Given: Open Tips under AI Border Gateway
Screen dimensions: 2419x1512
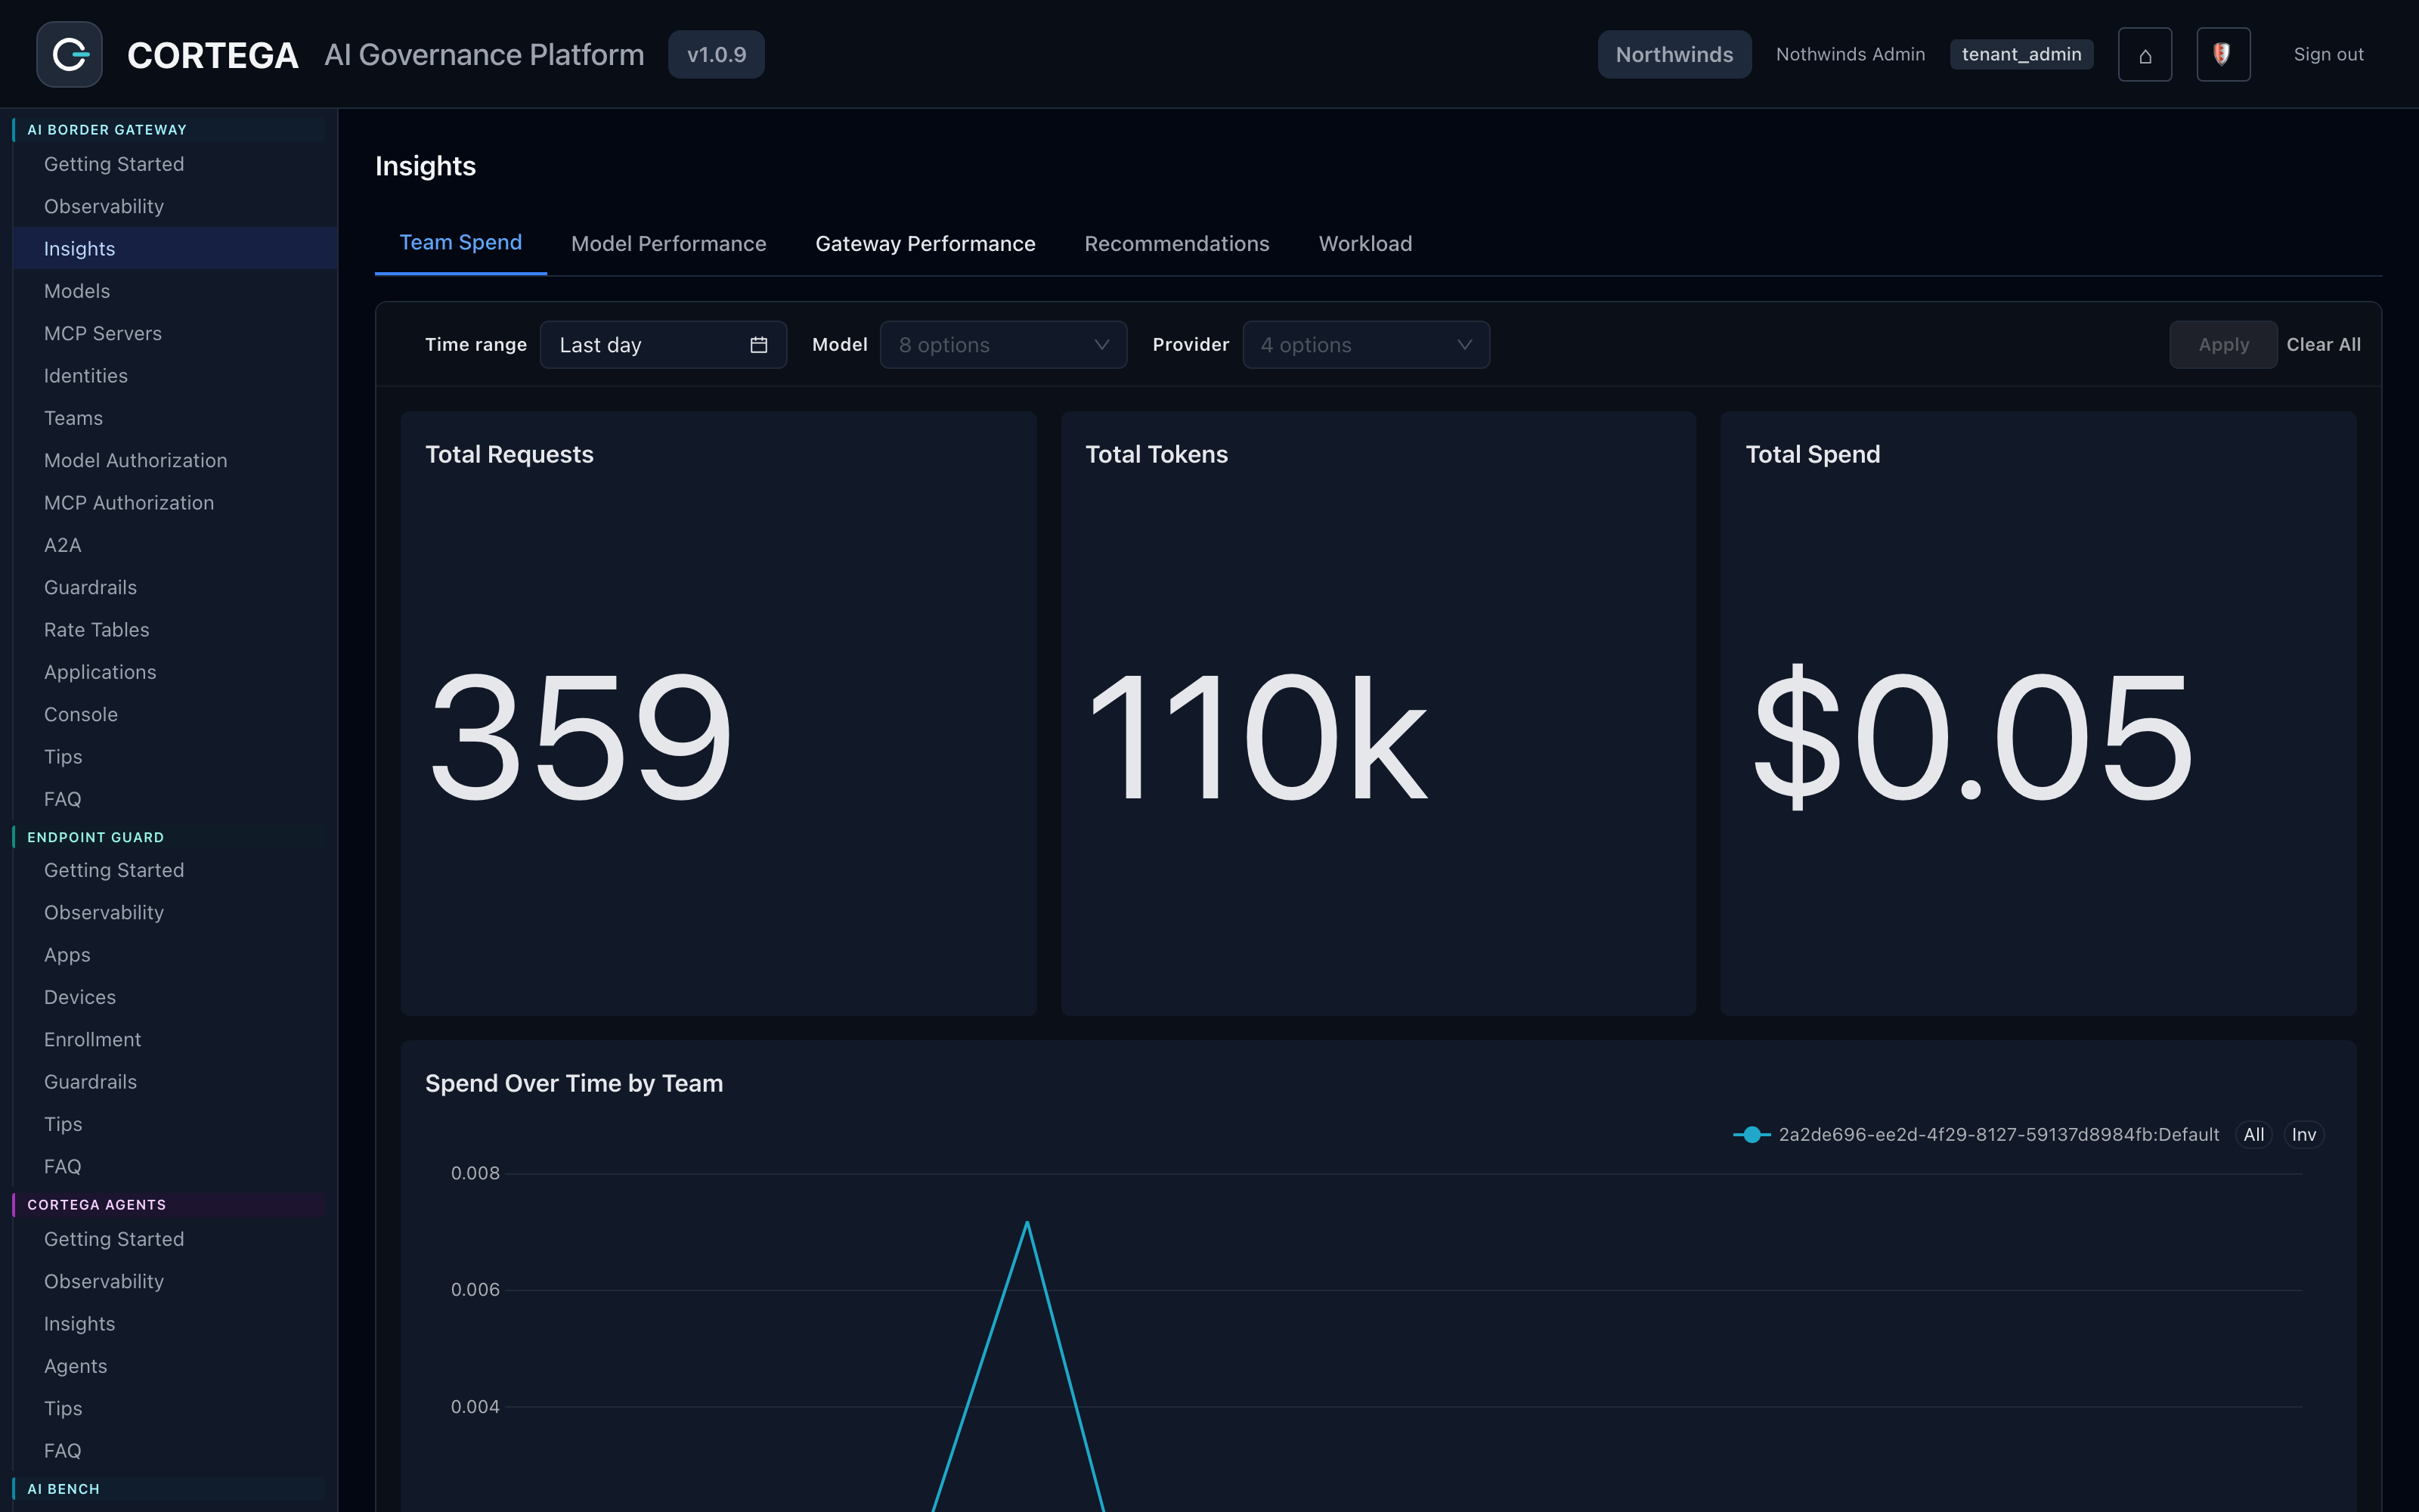Looking at the screenshot, I should 175,756.
